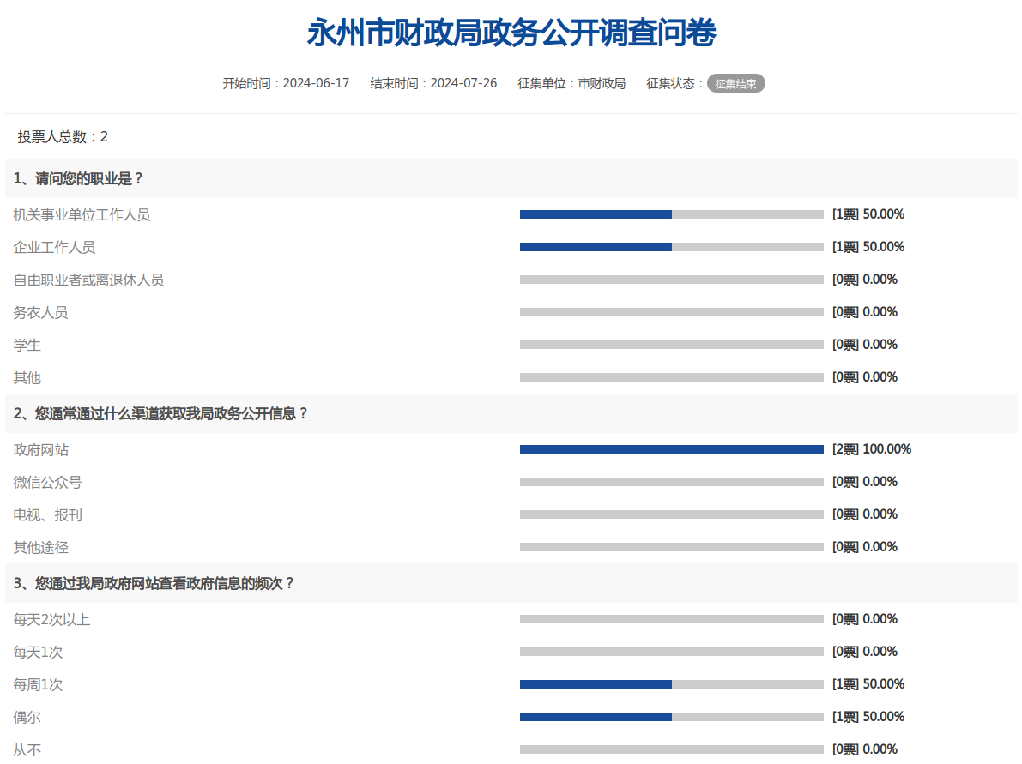The width and height of the screenshot is (1022, 764).
Task: Click the full progress bar for 政府网站
Action: point(671,449)
